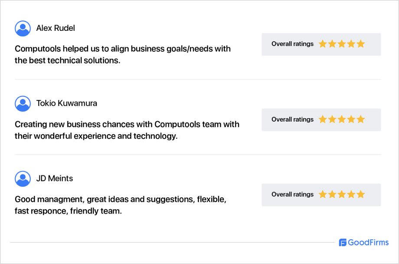Click third star in Tokio Kuwamura's rating
The height and width of the screenshot is (264, 399).
pyautogui.click(x=342, y=119)
